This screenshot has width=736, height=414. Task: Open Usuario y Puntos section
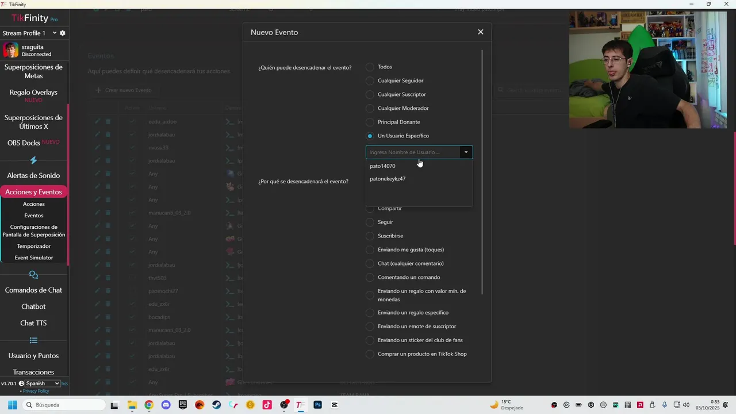point(33,356)
